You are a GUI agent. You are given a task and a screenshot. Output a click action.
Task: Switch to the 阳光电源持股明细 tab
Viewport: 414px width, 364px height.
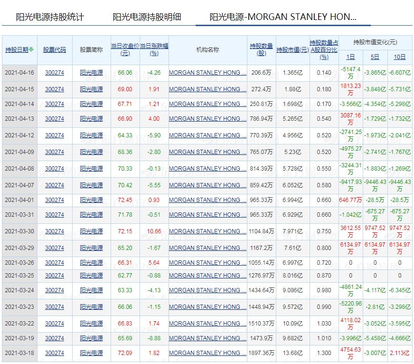point(147,17)
